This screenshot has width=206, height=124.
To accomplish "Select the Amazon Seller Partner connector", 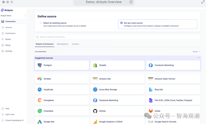I will click(x=173, y=79).
